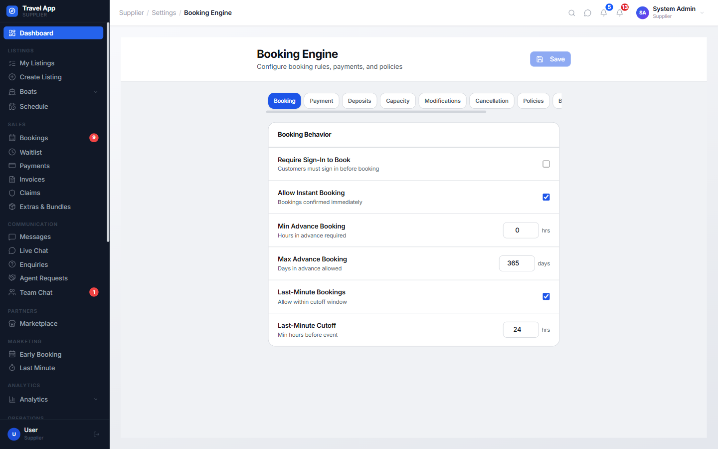
Task: Open My Listings from sidebar
Action: tap(53, 63)
